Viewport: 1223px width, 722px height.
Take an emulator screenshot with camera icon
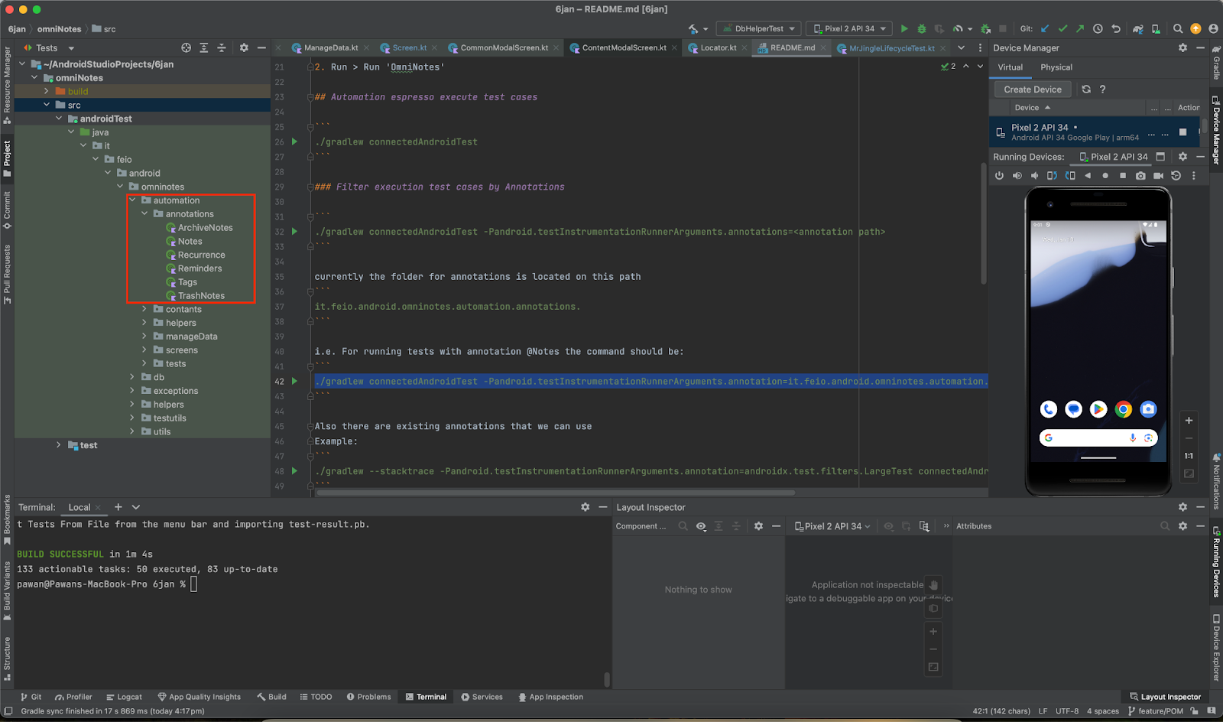coord(1140,176)
